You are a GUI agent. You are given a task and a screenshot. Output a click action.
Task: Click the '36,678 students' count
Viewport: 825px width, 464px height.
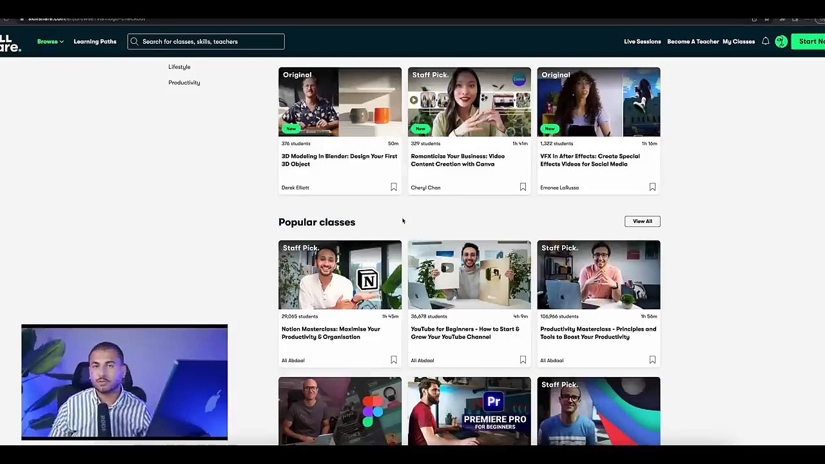429,316
